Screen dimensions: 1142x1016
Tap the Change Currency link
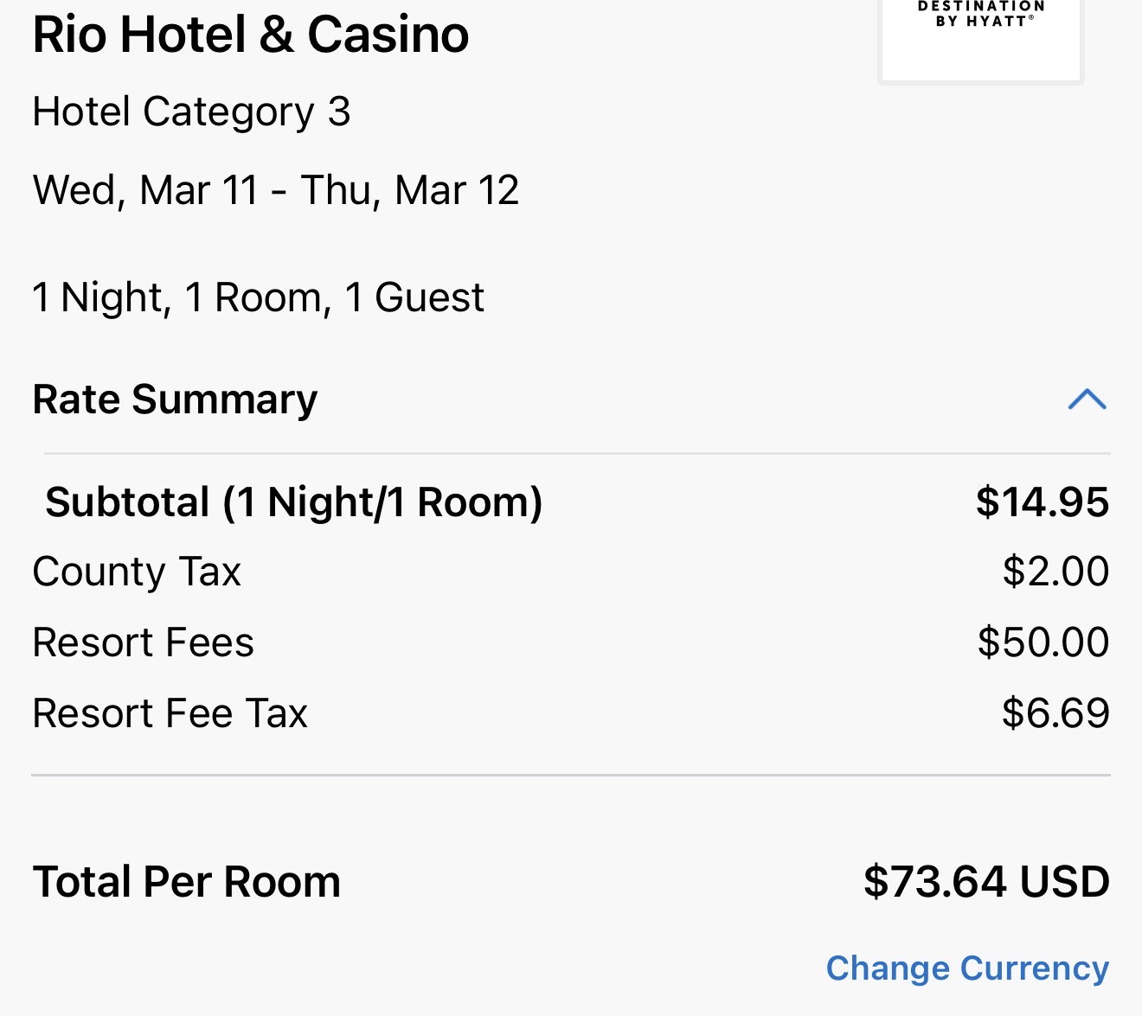click(x=966, y=968)
